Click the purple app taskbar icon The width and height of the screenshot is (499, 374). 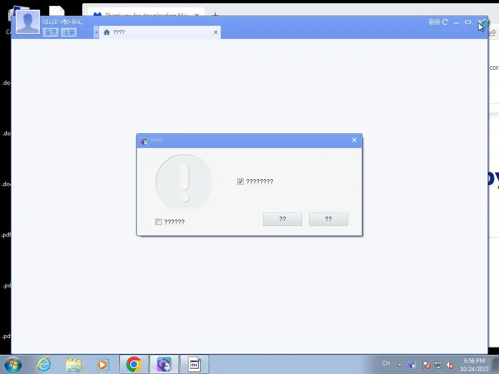(164, 364)
